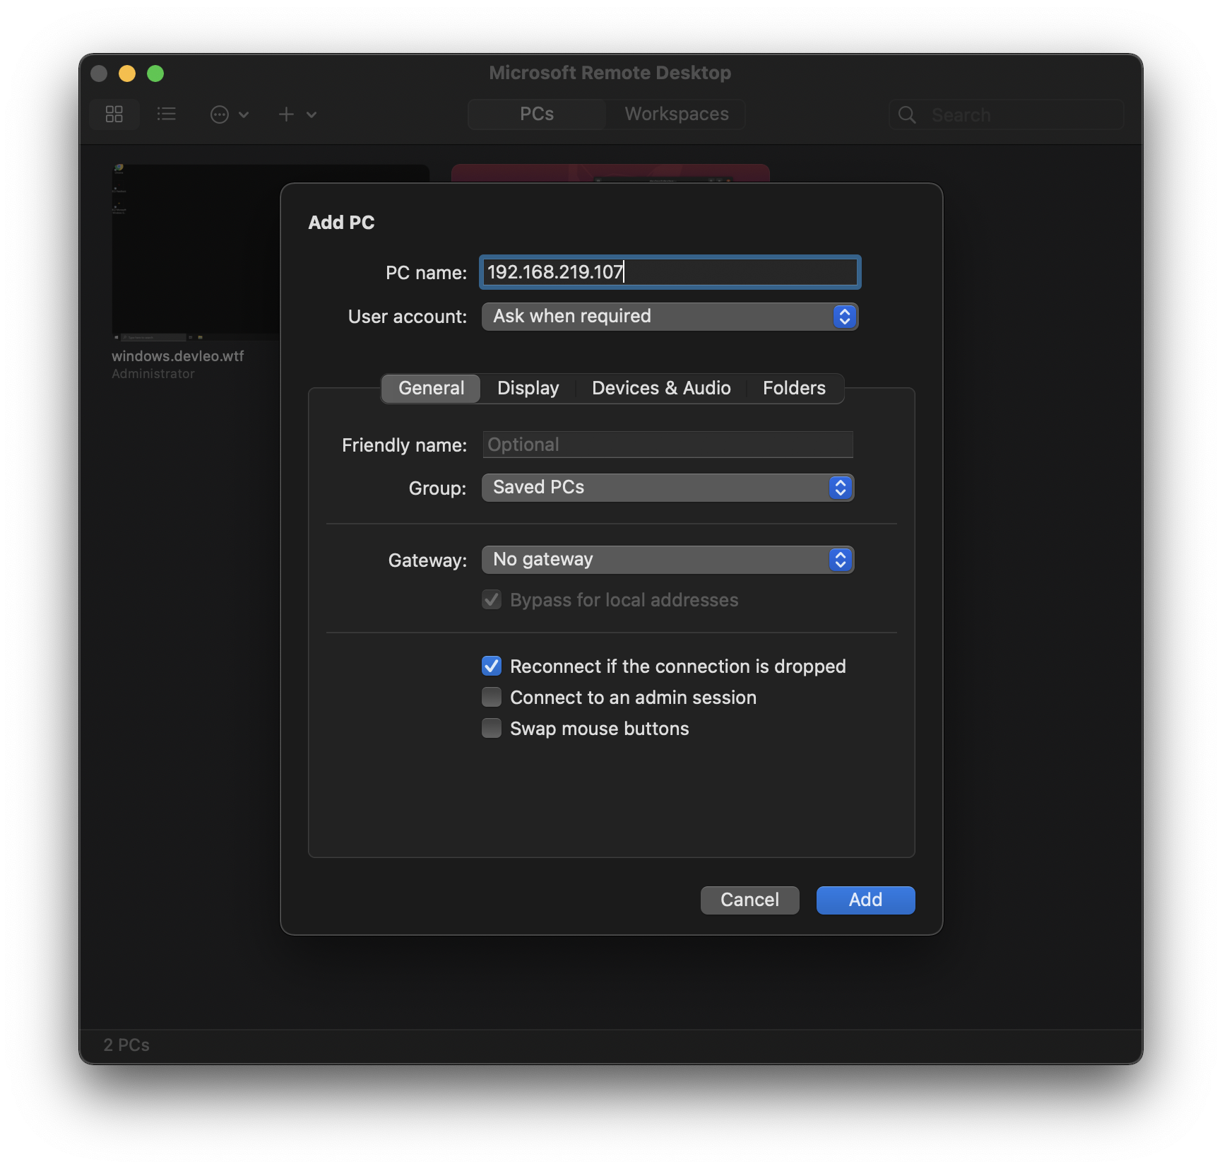Click the Friendly name field
The image size is (1222, 1169).
668,445
